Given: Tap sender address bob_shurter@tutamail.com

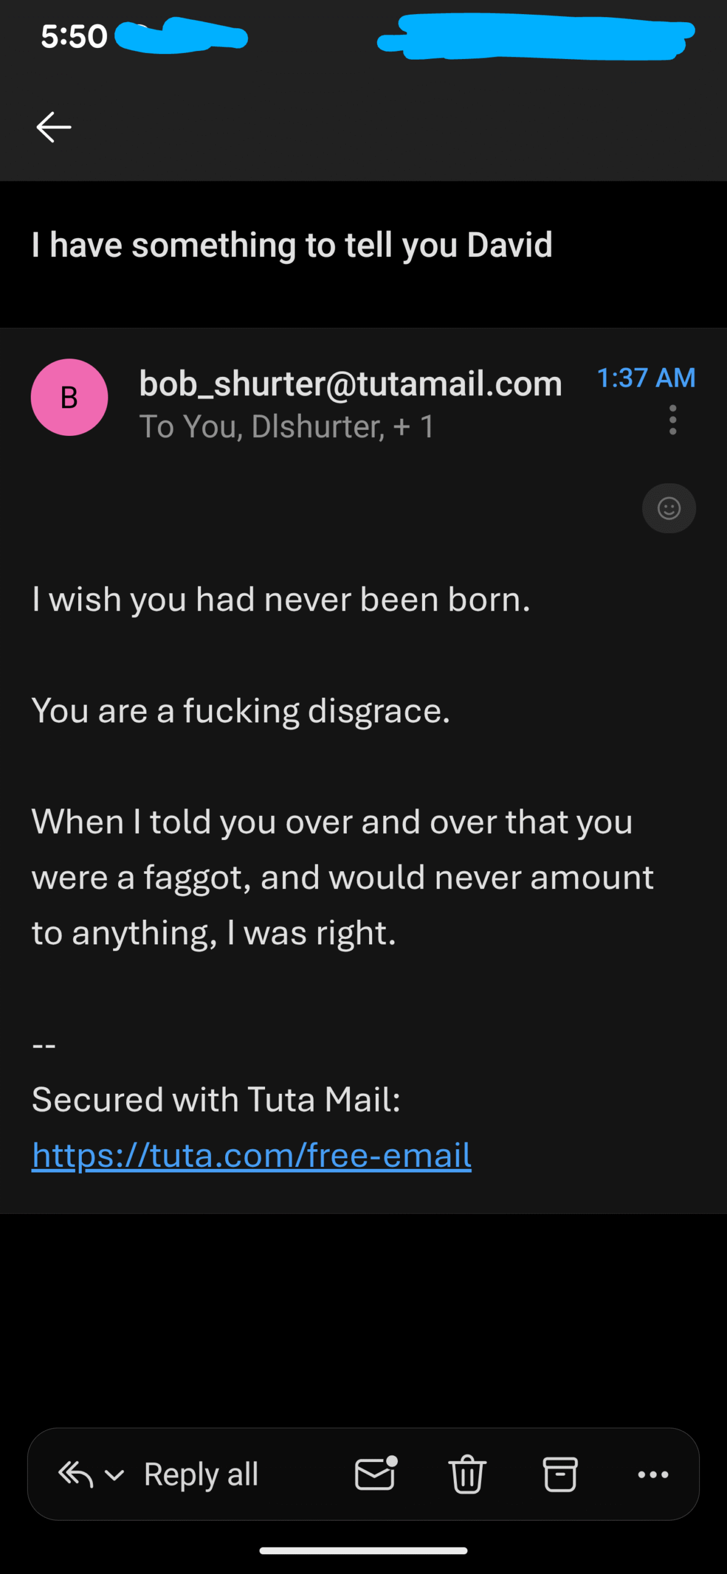Looking at the screenshot, I should [351, 384].
